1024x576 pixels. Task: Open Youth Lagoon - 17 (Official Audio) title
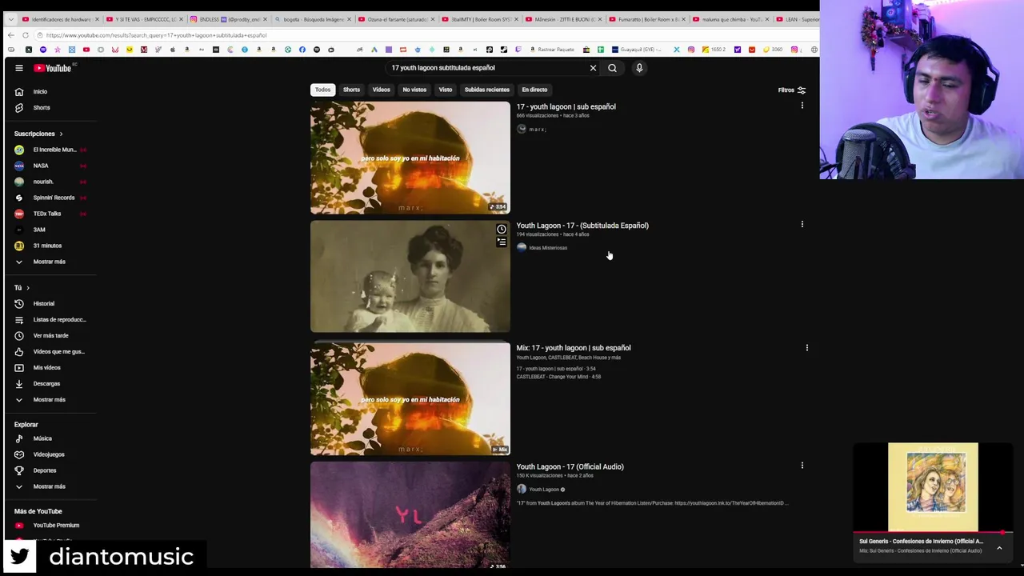pos(570,466)
